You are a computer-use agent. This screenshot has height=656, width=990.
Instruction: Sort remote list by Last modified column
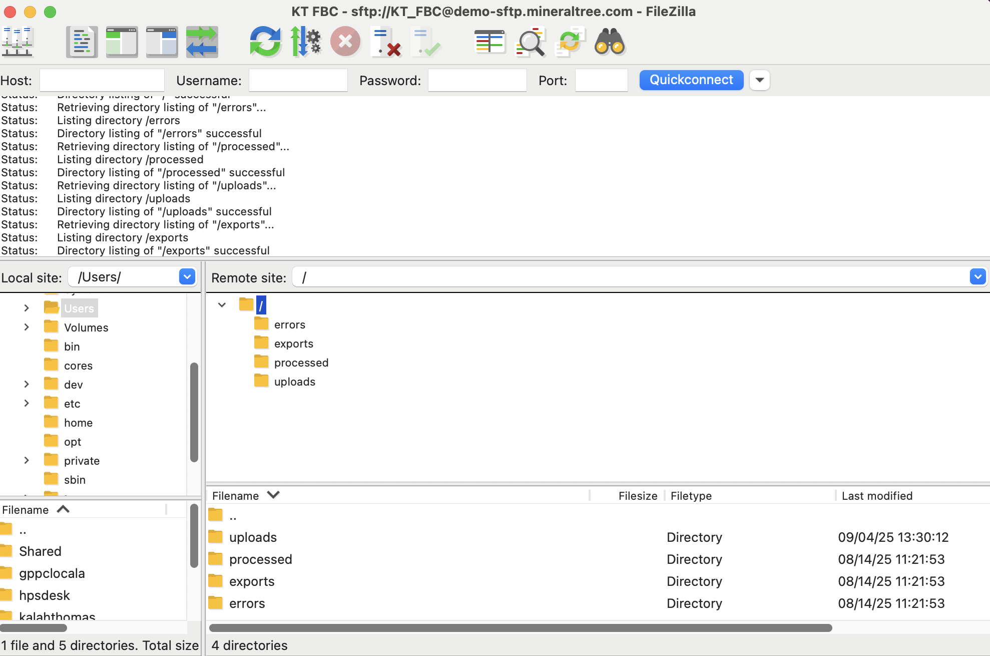click(x=913, y=496)
